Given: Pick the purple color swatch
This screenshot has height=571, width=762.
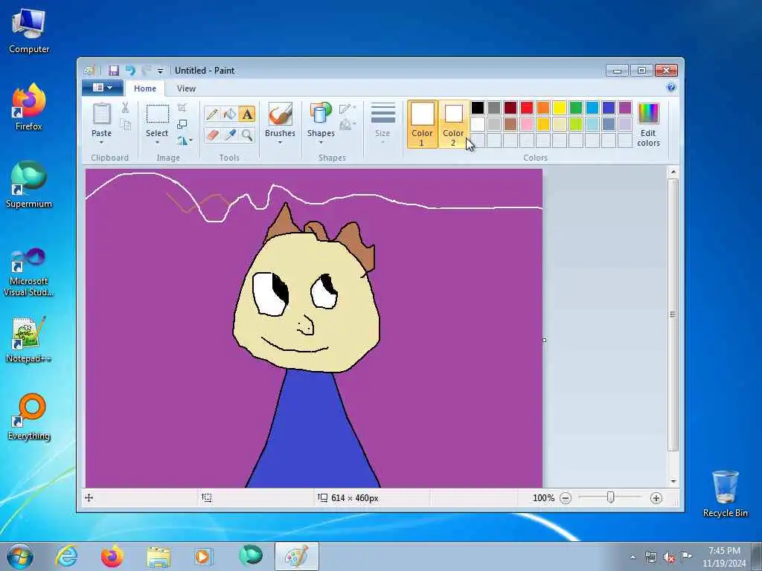Looking at the screenshot, I should (x=625, y=107).
